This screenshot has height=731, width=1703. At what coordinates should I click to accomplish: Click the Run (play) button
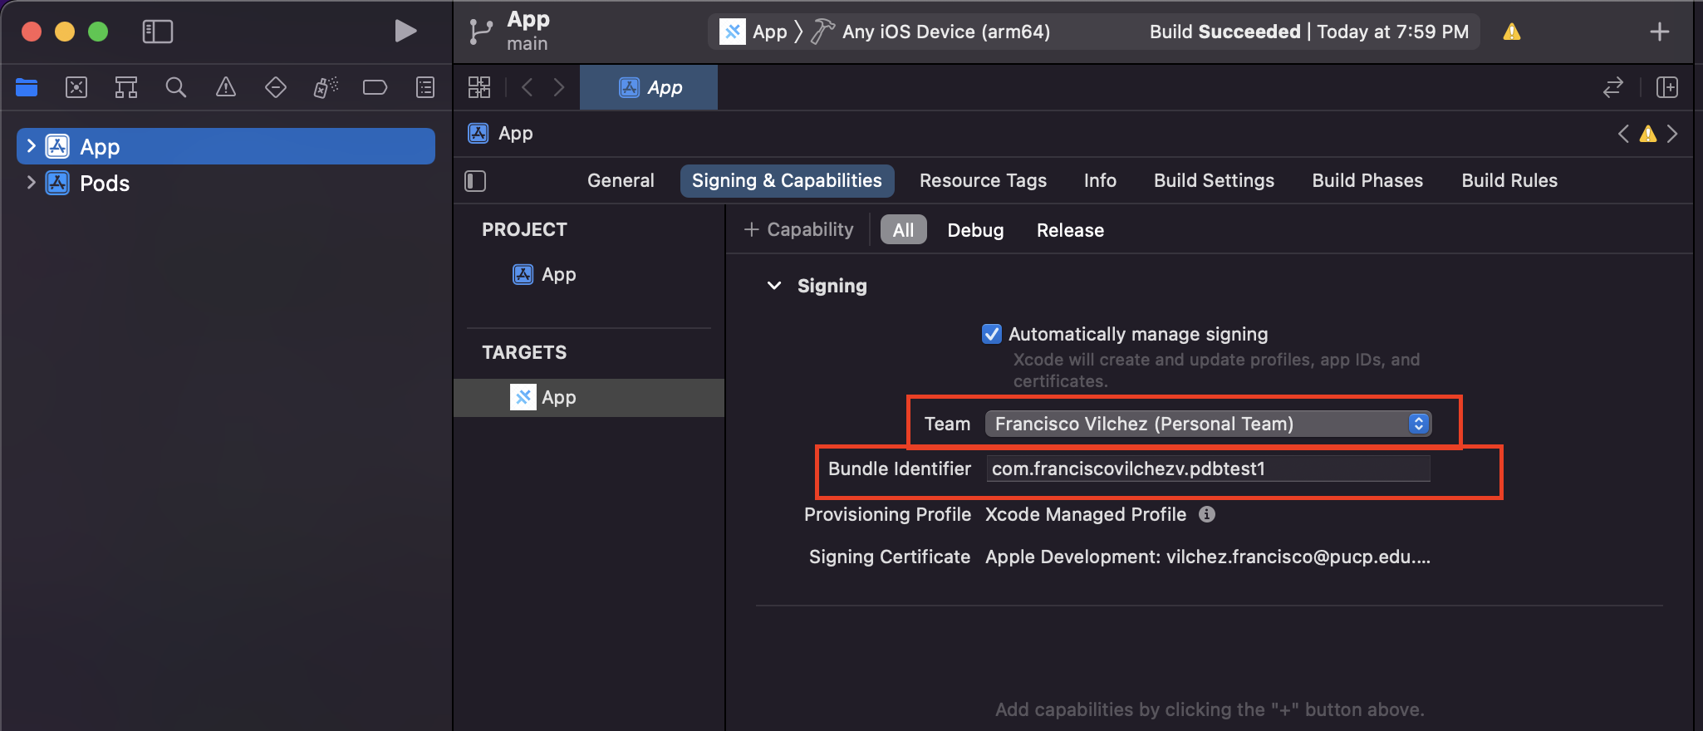coord(405,32)
